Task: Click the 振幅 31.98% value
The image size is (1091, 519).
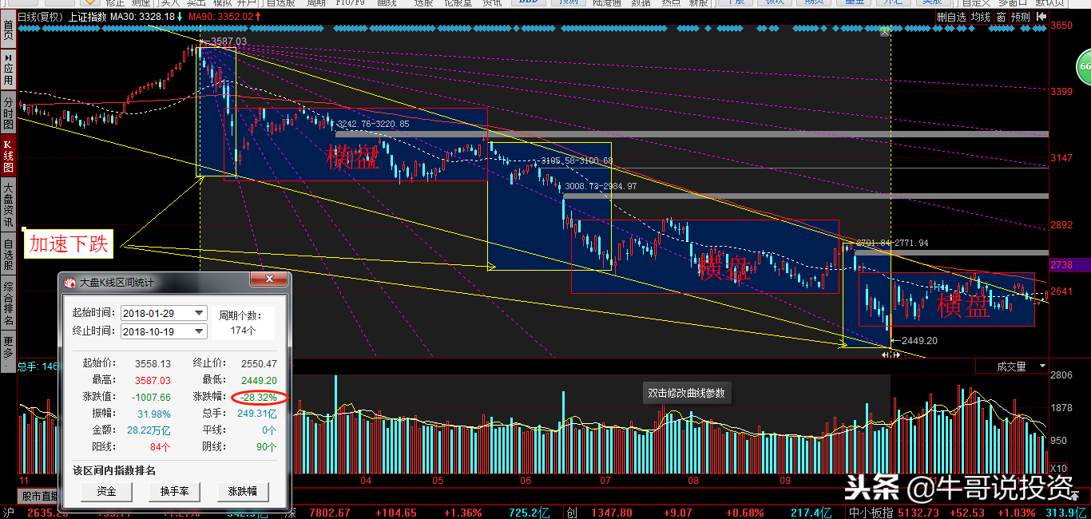Action: [155, 414]
